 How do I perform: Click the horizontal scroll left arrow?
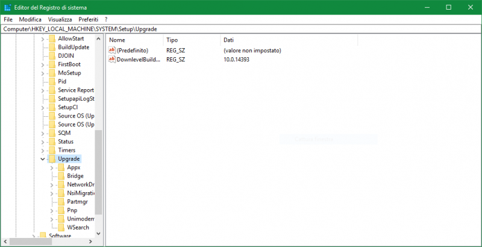point(4,242)
